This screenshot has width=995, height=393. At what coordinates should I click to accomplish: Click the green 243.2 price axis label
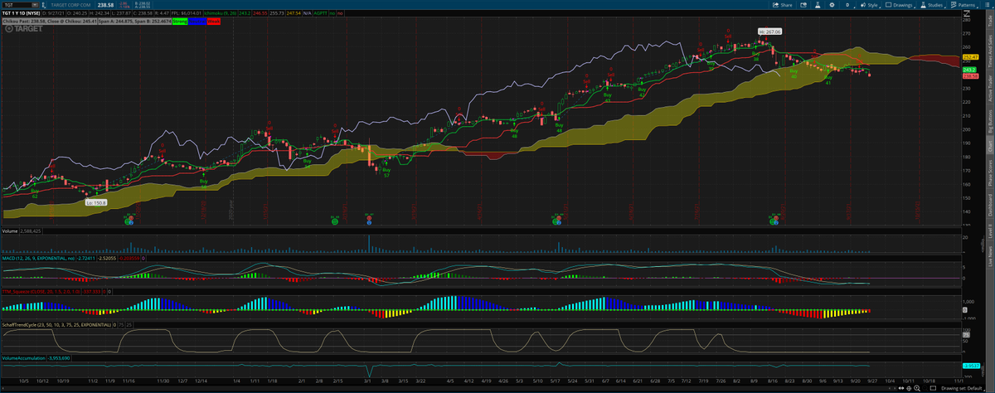click(968, 70)
